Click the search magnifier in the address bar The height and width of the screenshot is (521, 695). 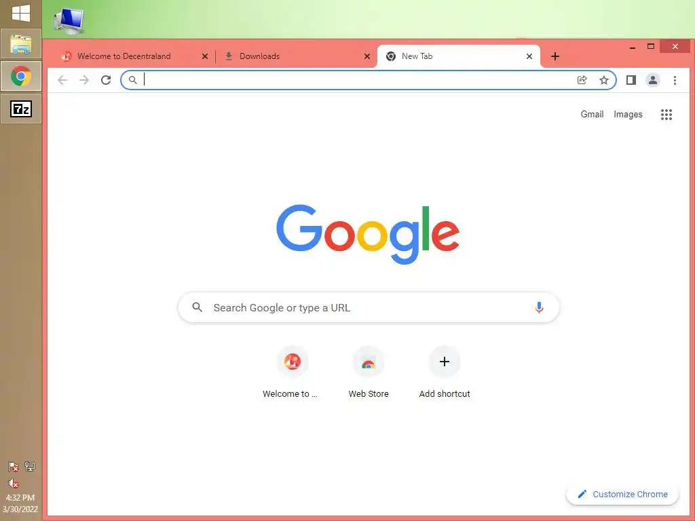pyautogui.click(x=132, y=80)
